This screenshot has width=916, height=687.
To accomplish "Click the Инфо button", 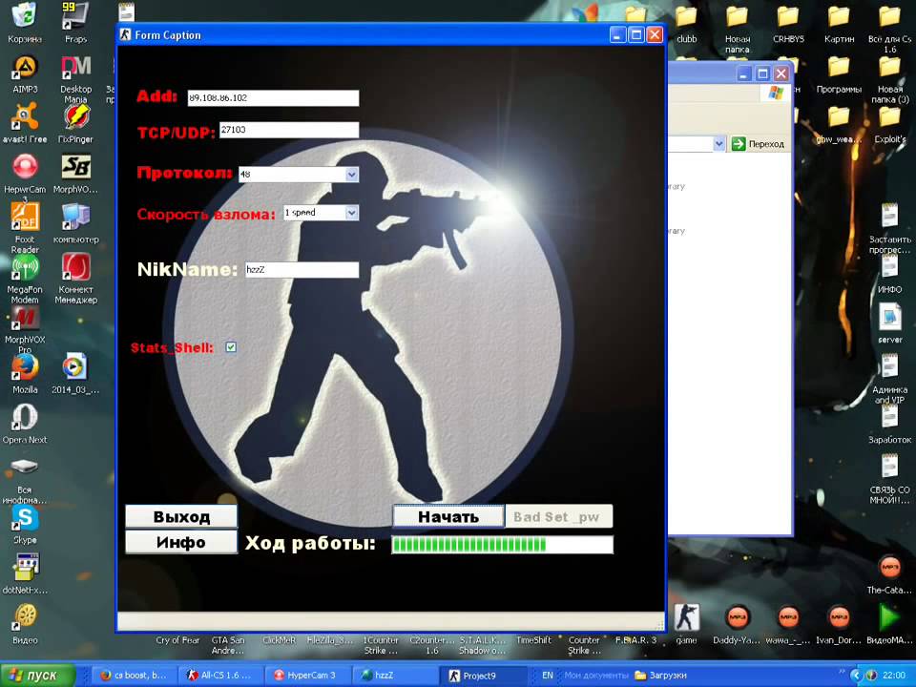I will [181, 542].
